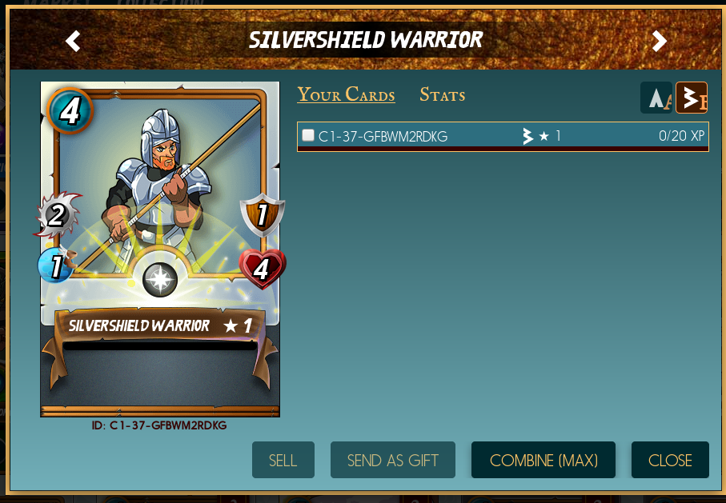Screen dimensions: 726x503
Task: Go to next card with right arrow
Action: [x=659, y=42]
